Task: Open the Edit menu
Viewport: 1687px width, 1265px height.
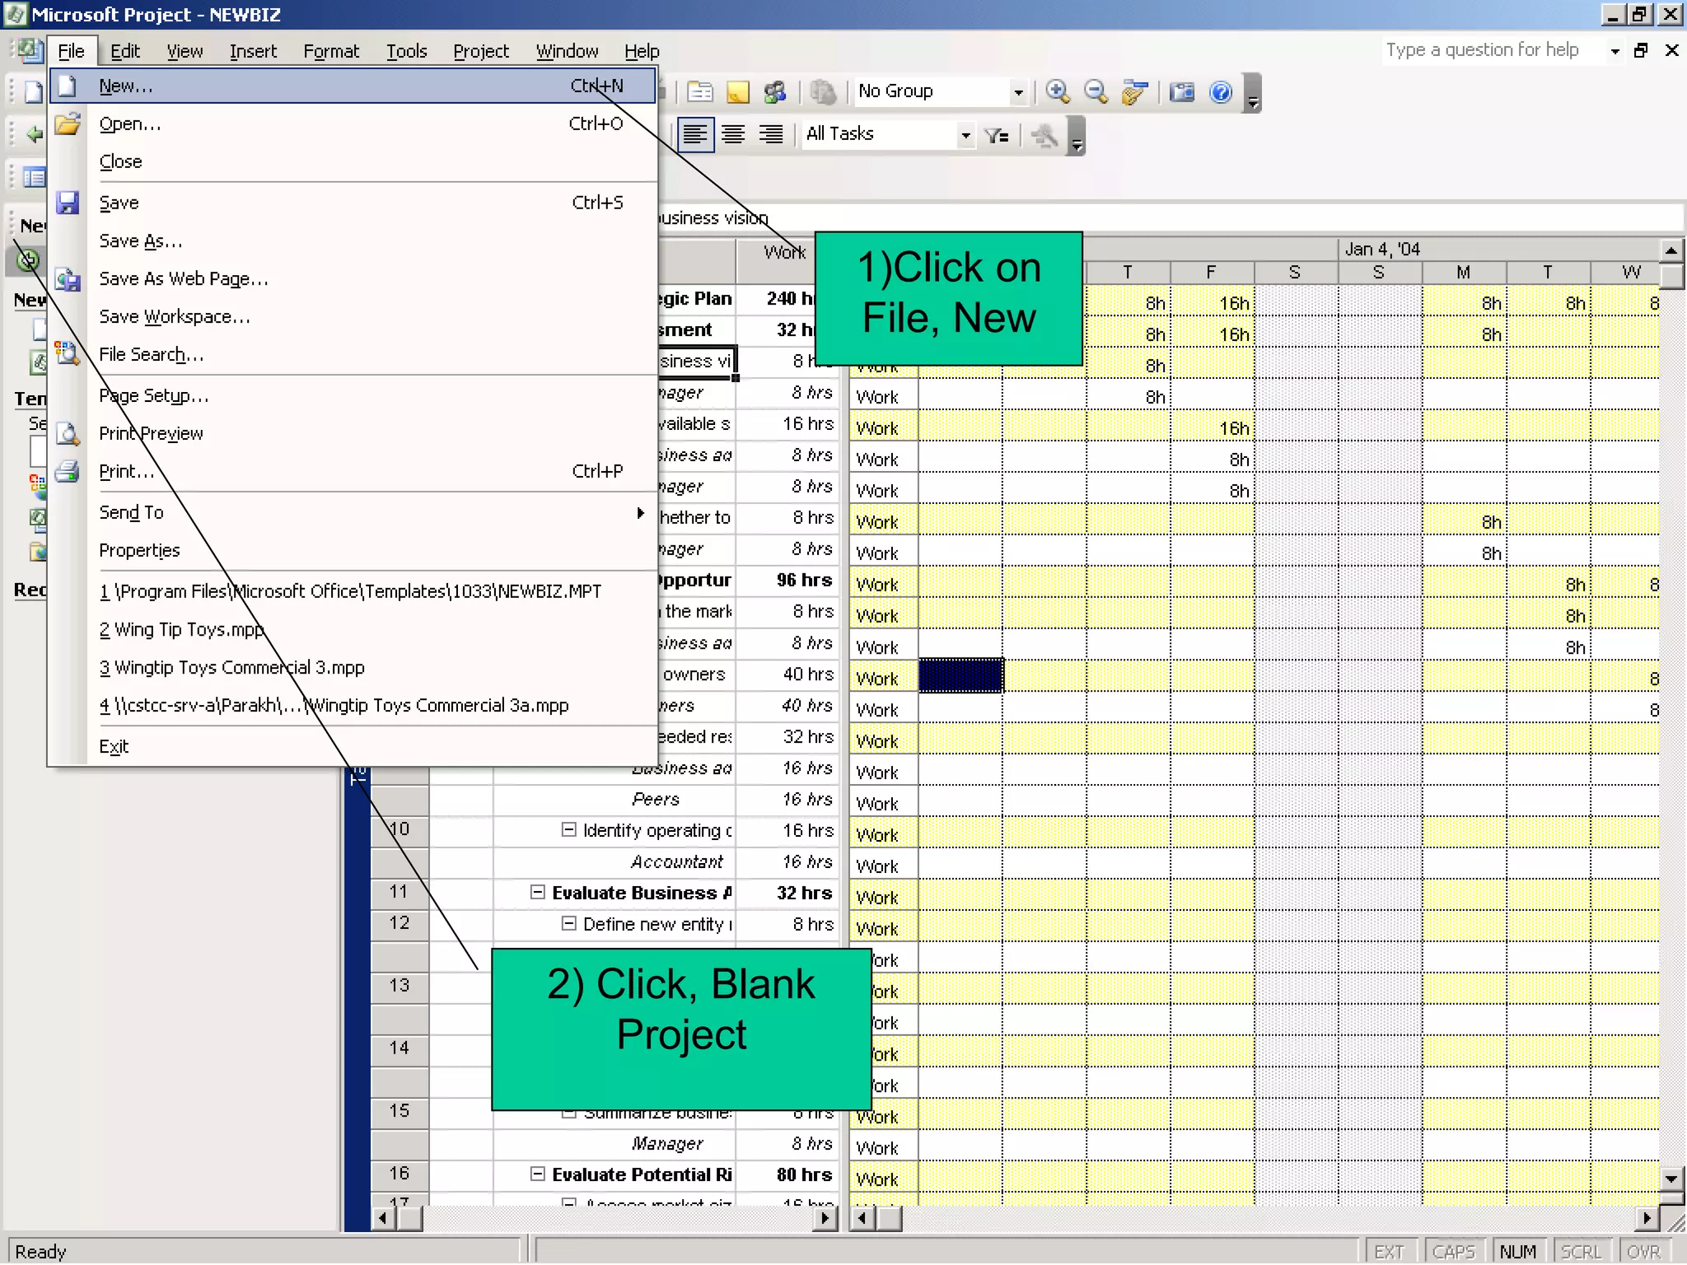Action: tap(125, 51)
